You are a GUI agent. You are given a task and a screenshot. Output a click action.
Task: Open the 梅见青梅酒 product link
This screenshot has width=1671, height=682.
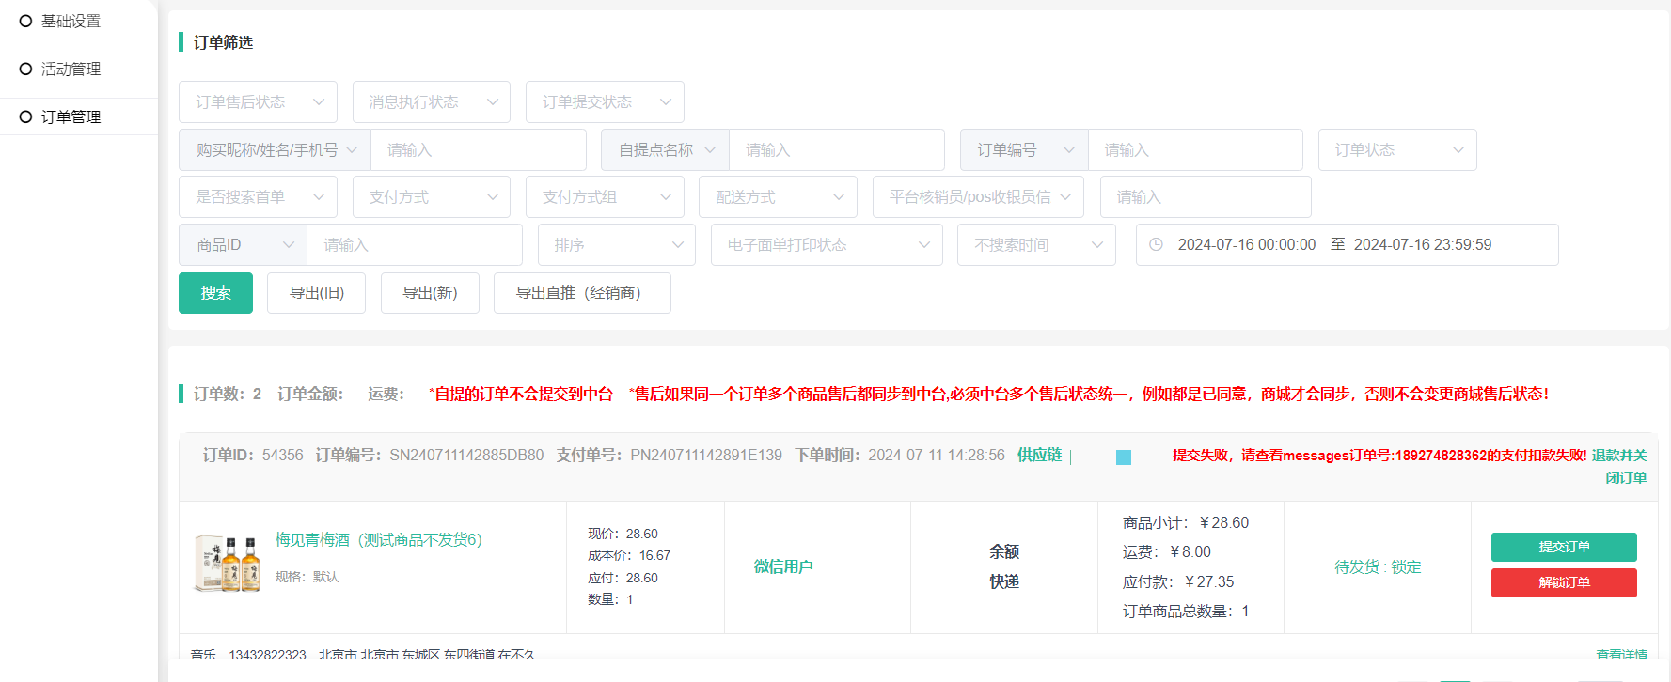pos(378,539)
